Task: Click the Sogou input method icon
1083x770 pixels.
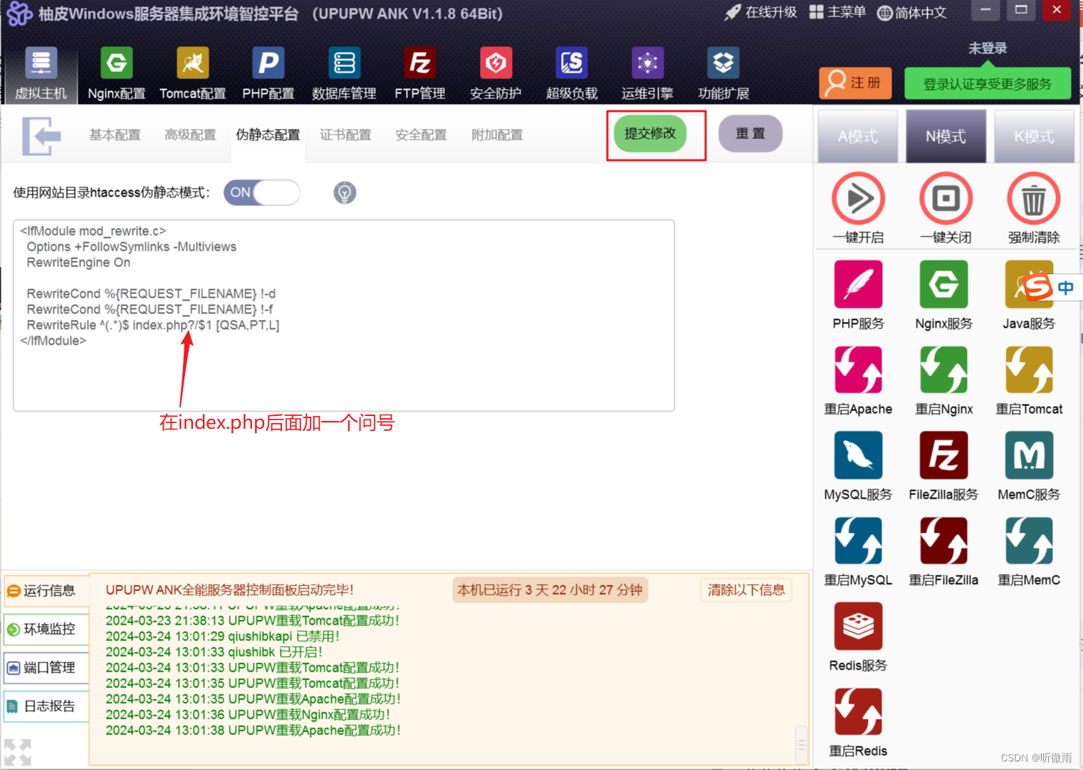Action: (1037, 287)
